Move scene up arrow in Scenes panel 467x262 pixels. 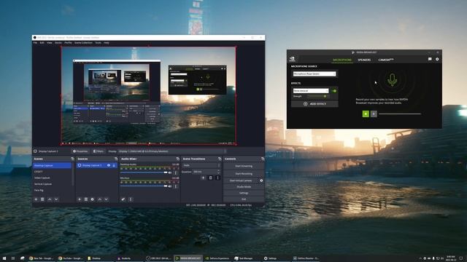coord(50,199)
